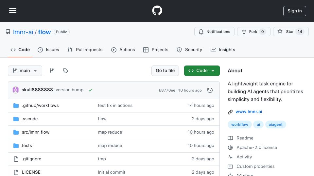Open the .vscode folder

30,119
